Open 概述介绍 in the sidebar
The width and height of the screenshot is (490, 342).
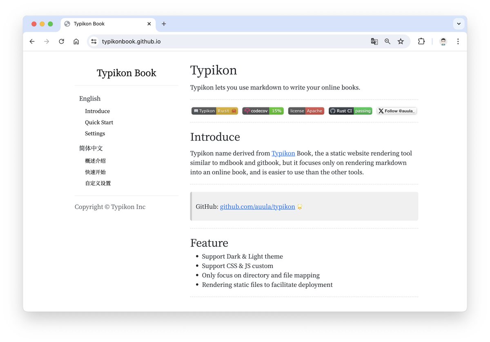pyautogui.click(x=96, y=161)
